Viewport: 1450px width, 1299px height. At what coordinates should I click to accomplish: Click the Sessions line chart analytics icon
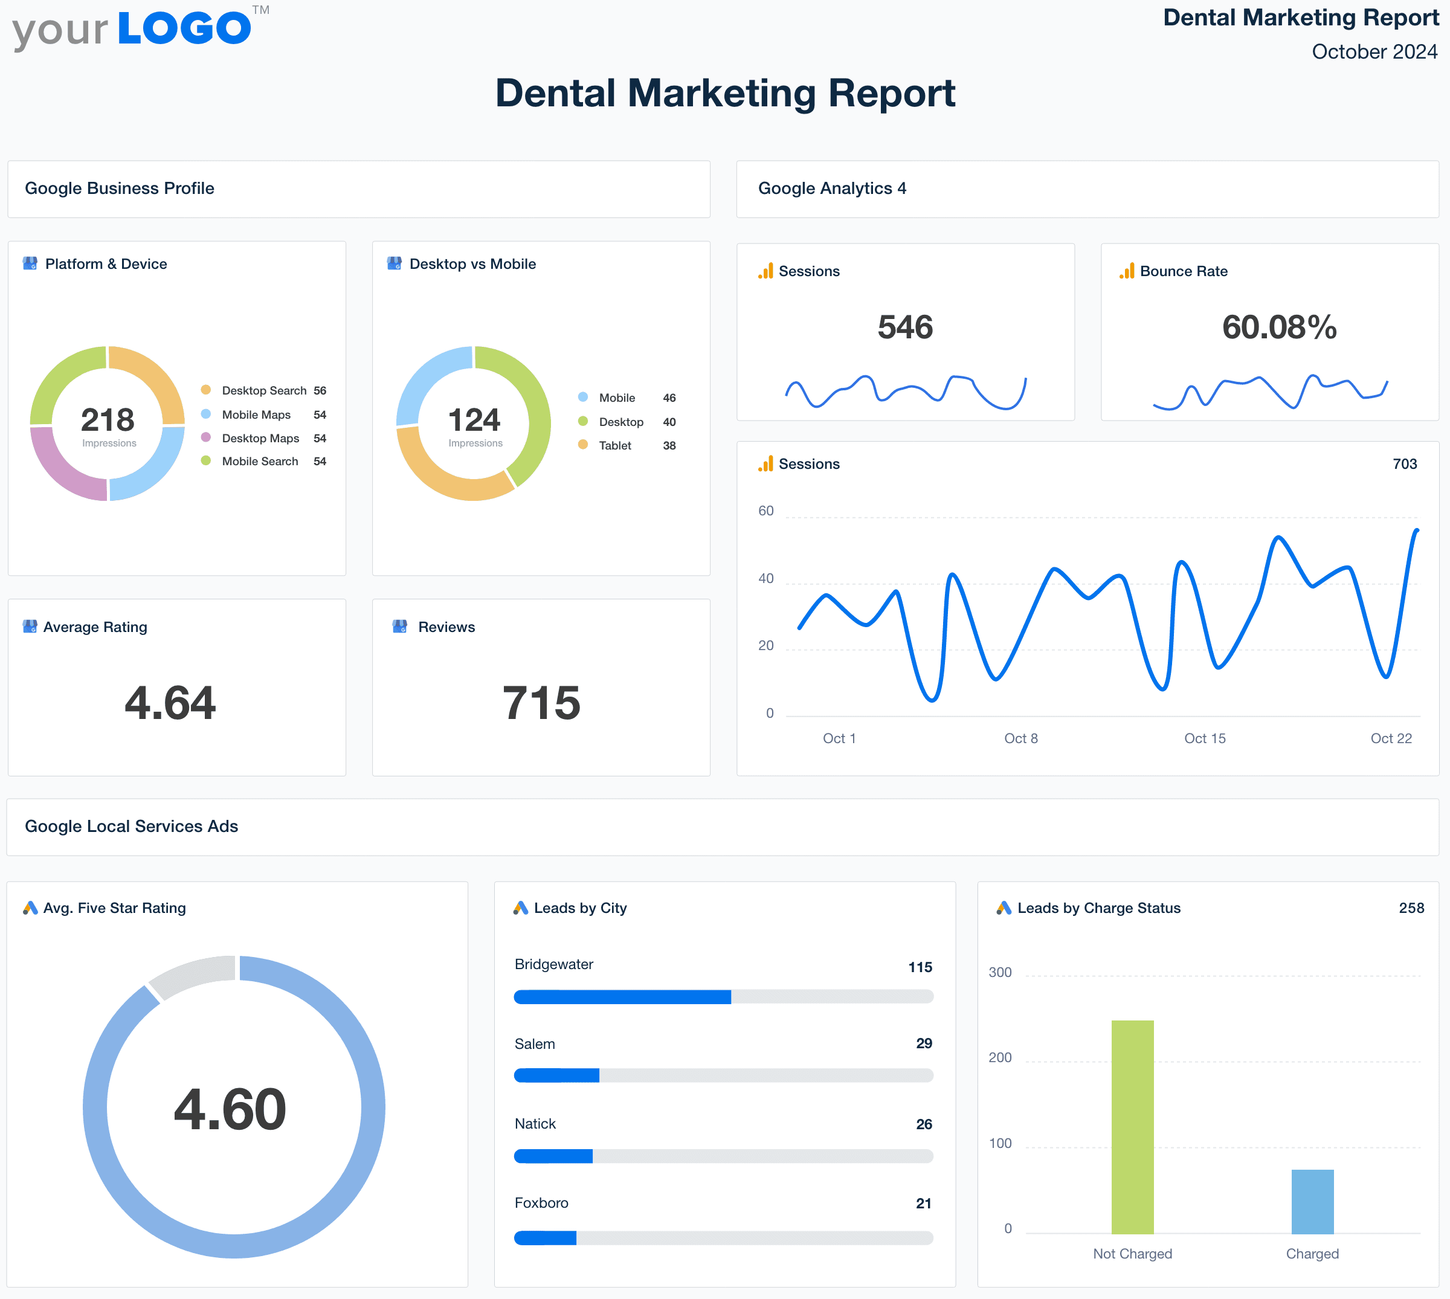click(765, 464)
